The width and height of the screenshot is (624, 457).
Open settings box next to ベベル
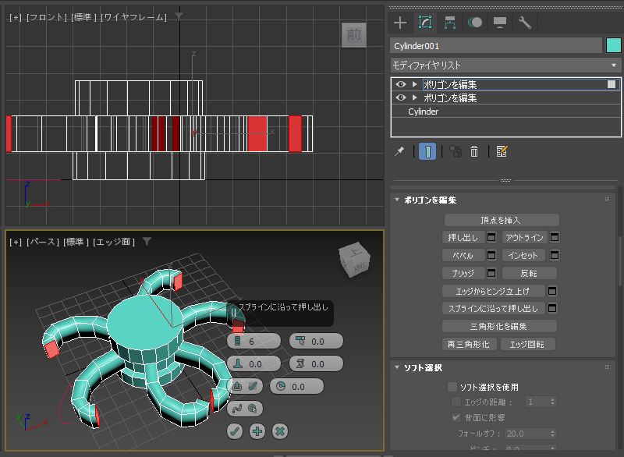[x=492, y=255]
